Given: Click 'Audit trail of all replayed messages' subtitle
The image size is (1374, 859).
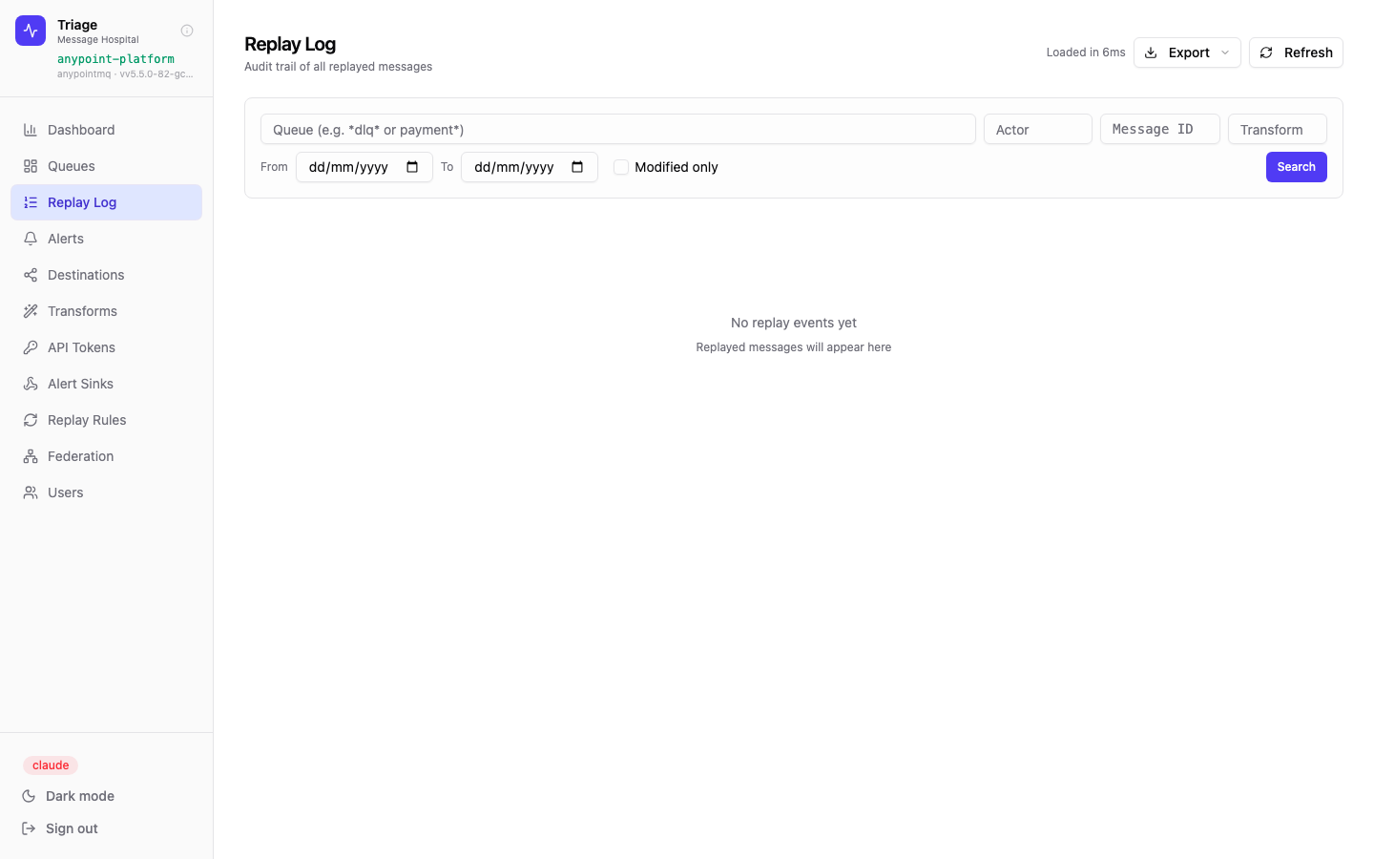Looking at the screenshot, I should 339,67.
